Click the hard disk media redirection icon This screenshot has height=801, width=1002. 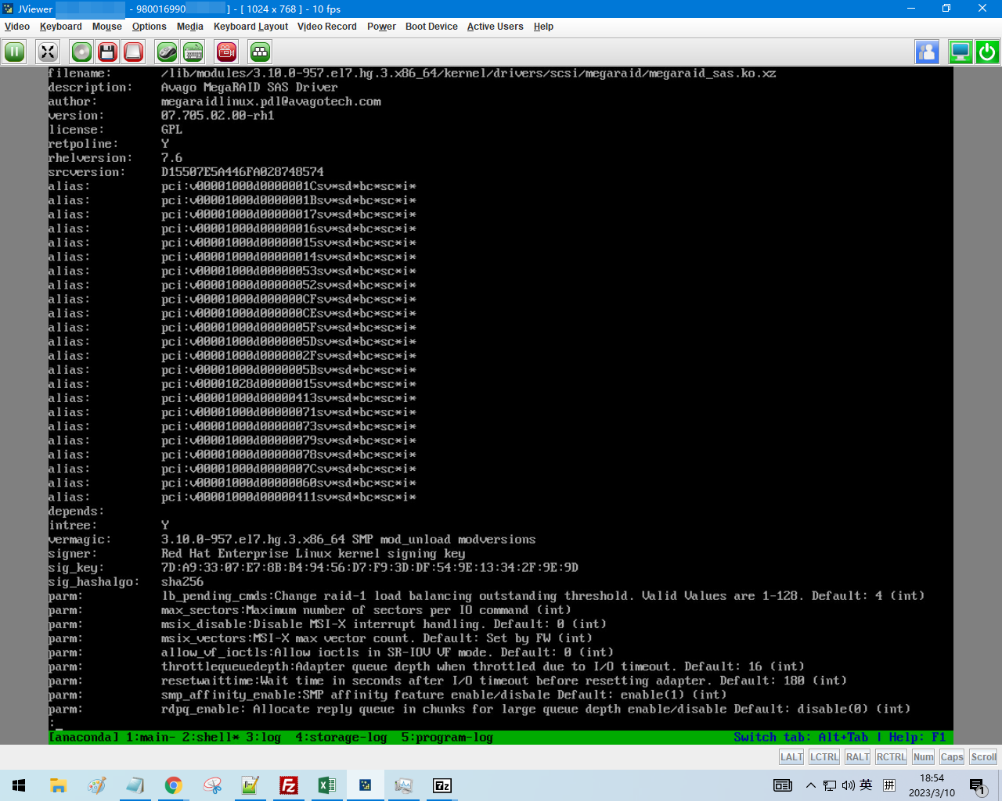click(134, 52)
